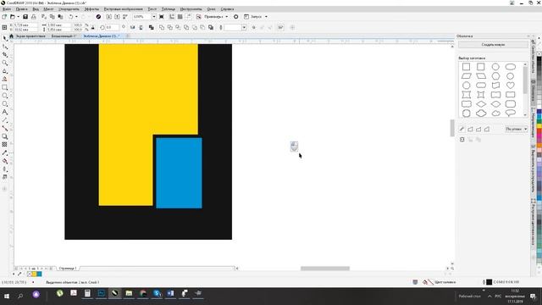Toggle Show grid button
Image resolution: width=542 pixels, height=305 pixels.
[x=180, y=17]
